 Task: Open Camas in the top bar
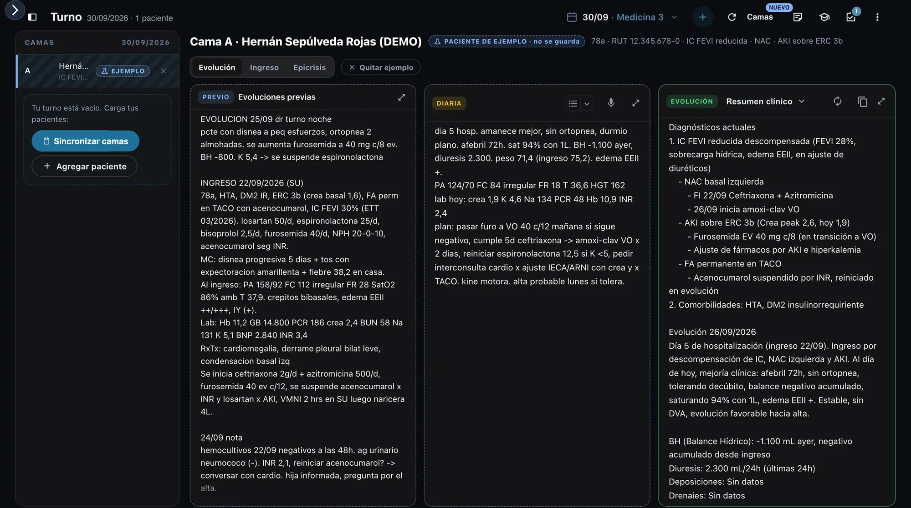coord(760,17)
